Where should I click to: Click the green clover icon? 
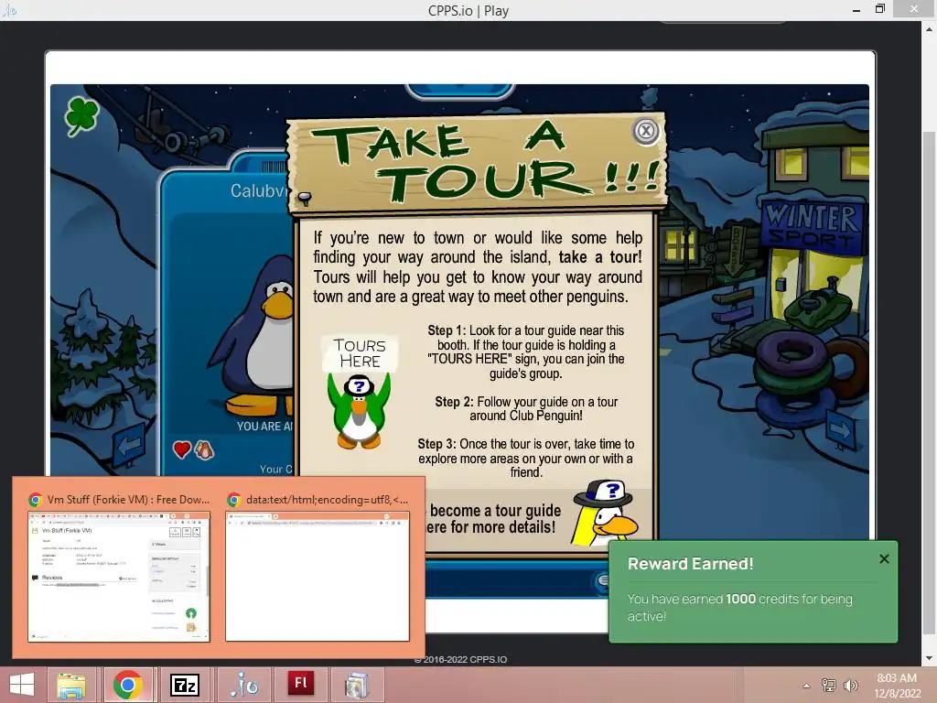point(81,116)
